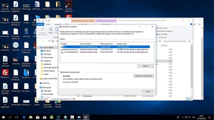
Task: Click the Explorer file list vertical scrollbar
Action: [x=192, y=71]
